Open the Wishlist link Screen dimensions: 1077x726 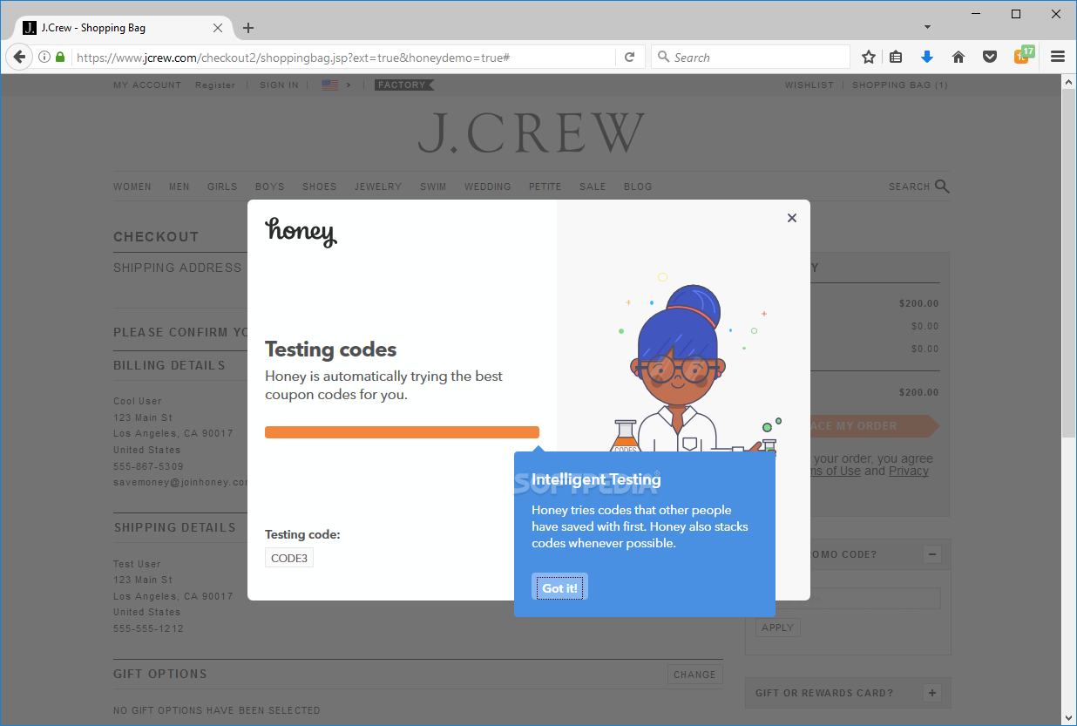809,85
